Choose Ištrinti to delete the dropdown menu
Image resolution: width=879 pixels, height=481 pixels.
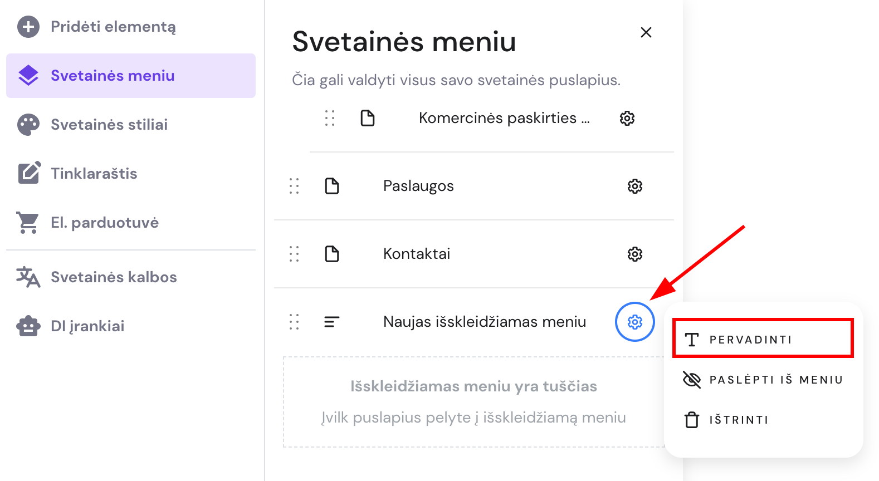point(739,420)
